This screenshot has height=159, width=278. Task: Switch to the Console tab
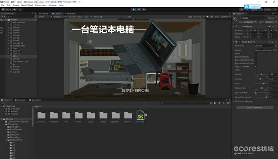[x=20, y=100]
